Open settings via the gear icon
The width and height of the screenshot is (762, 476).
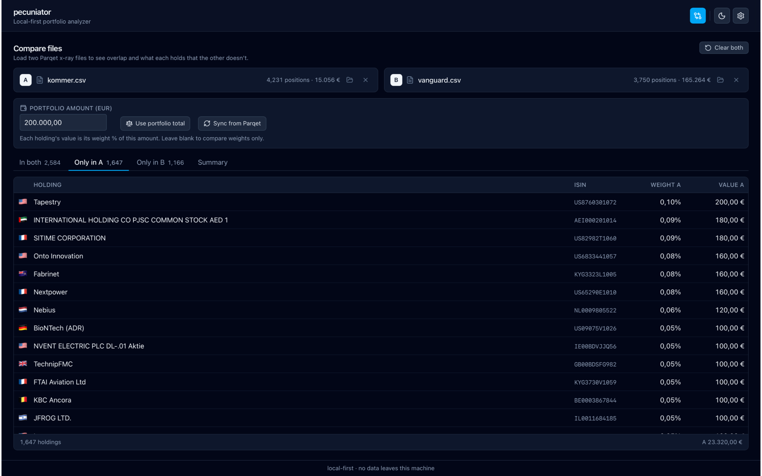click(741, 16)
